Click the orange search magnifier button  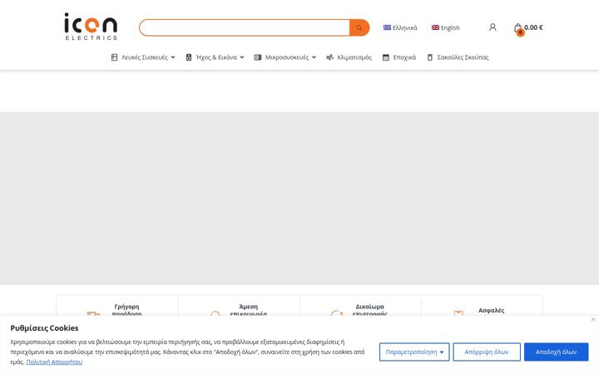tap(359, 28)
